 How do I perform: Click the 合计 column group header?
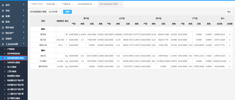click(223, 18)
